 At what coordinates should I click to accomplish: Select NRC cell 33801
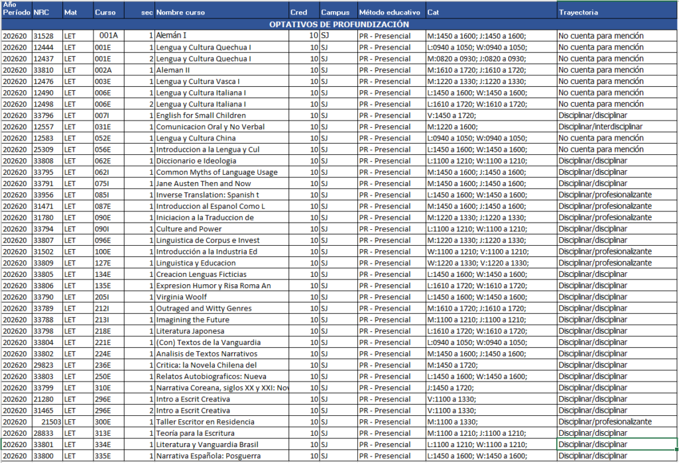coord(47,444)
